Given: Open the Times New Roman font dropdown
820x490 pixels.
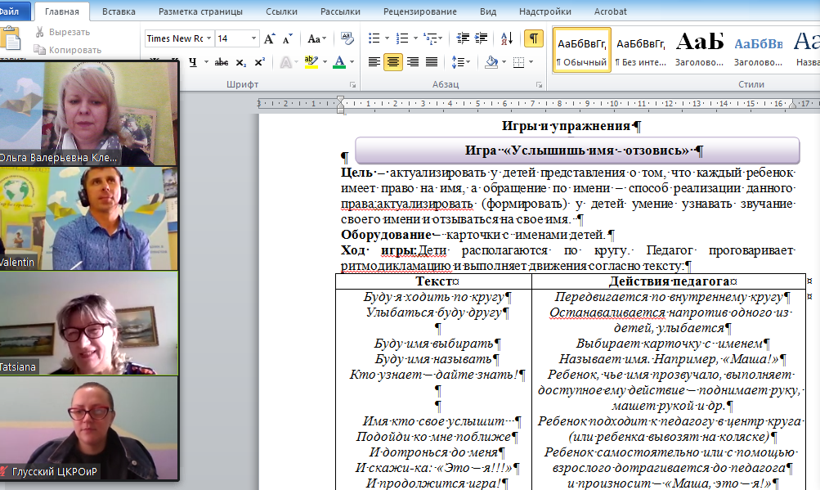Looking at the screenshot, I should click(x=209, y=38).
